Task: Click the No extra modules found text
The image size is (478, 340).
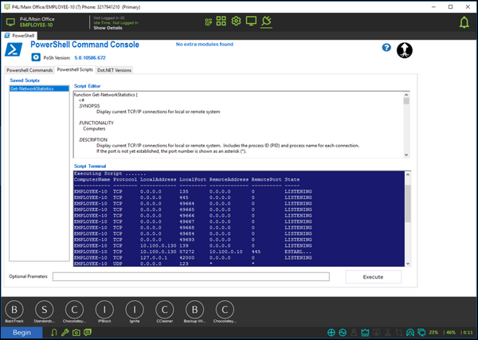Action: [x=205, y=44]
